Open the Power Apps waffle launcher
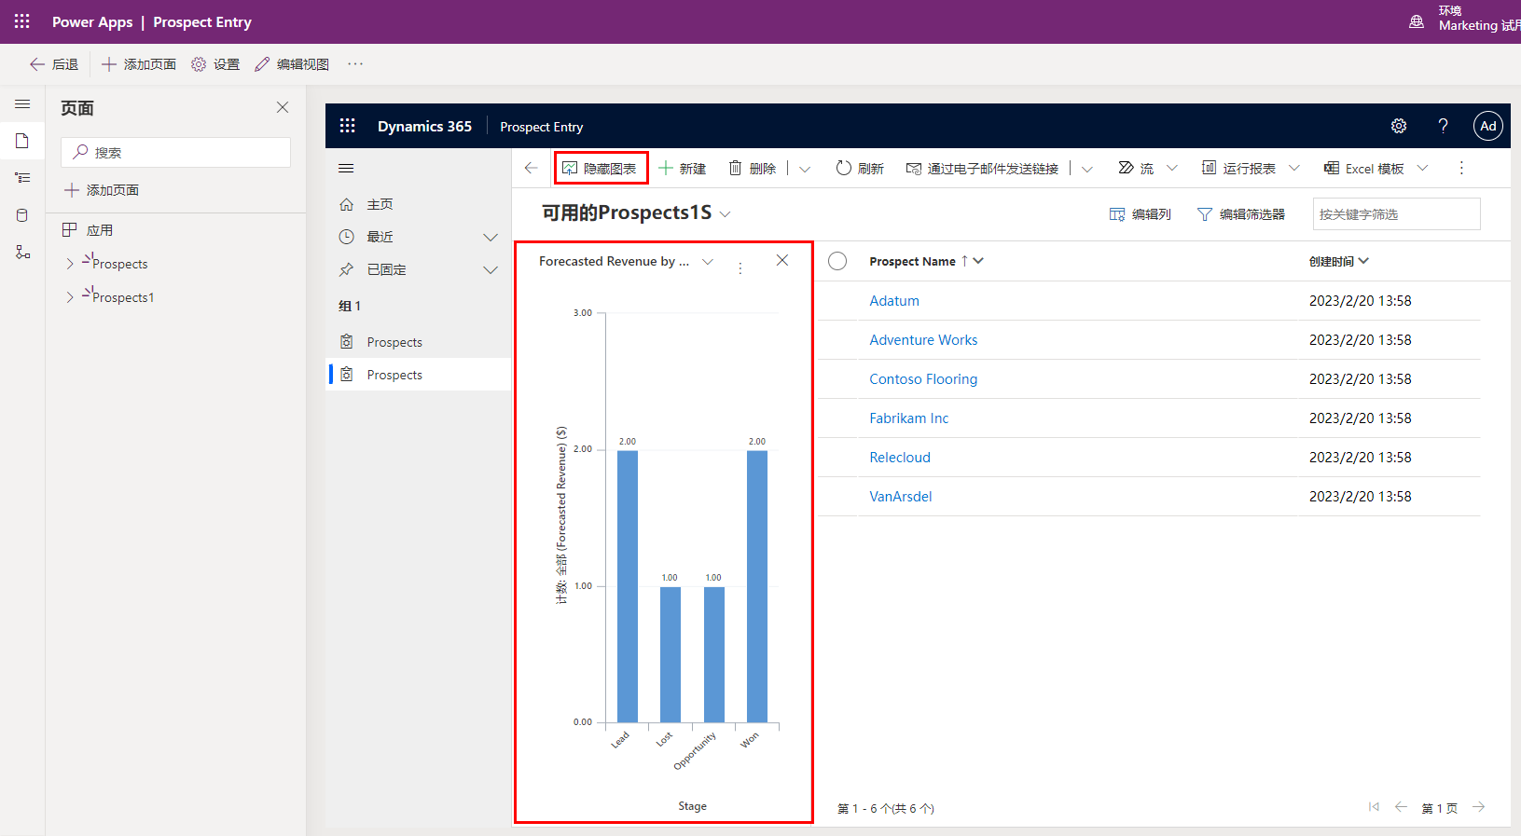This screenshot has height=836, width=1521. pos(22,21)
